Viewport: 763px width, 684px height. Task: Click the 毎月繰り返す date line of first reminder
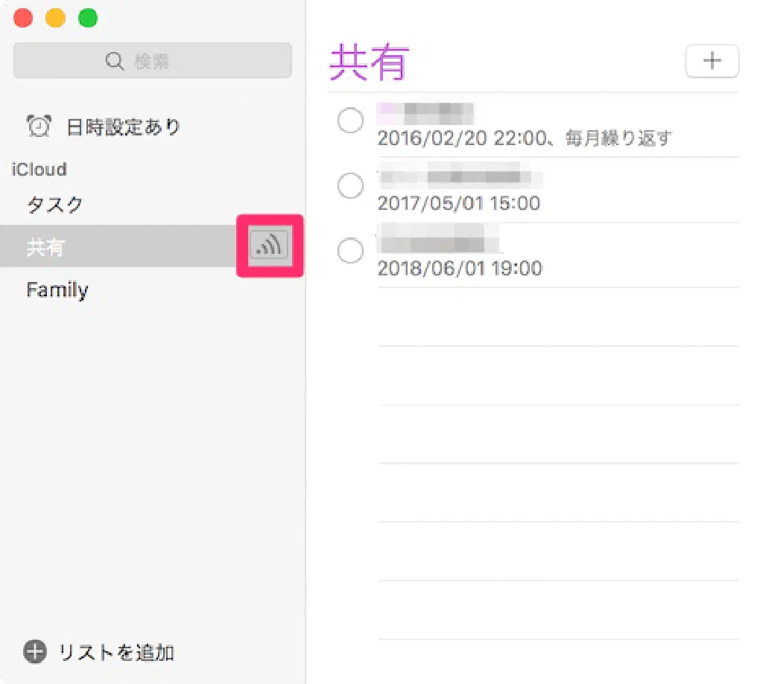tap(525, 138)
